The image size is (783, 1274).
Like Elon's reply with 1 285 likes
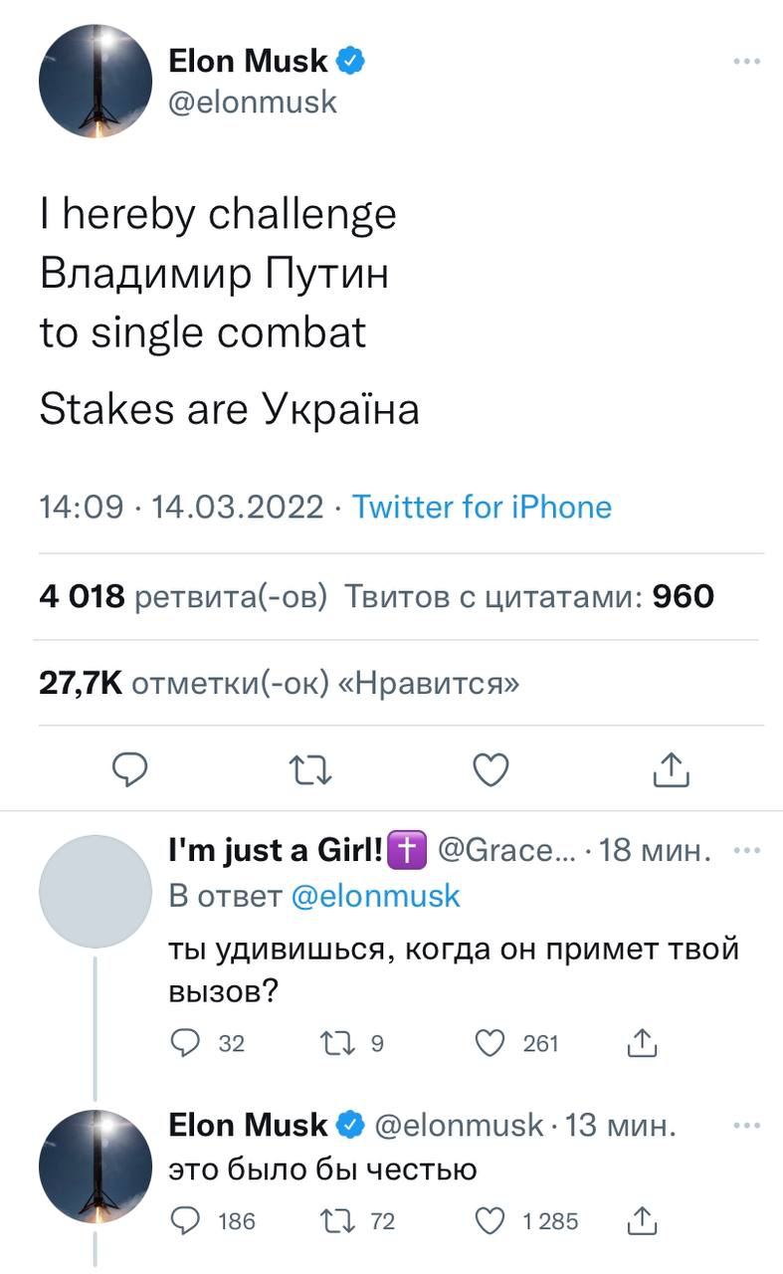pos(489,1220)
